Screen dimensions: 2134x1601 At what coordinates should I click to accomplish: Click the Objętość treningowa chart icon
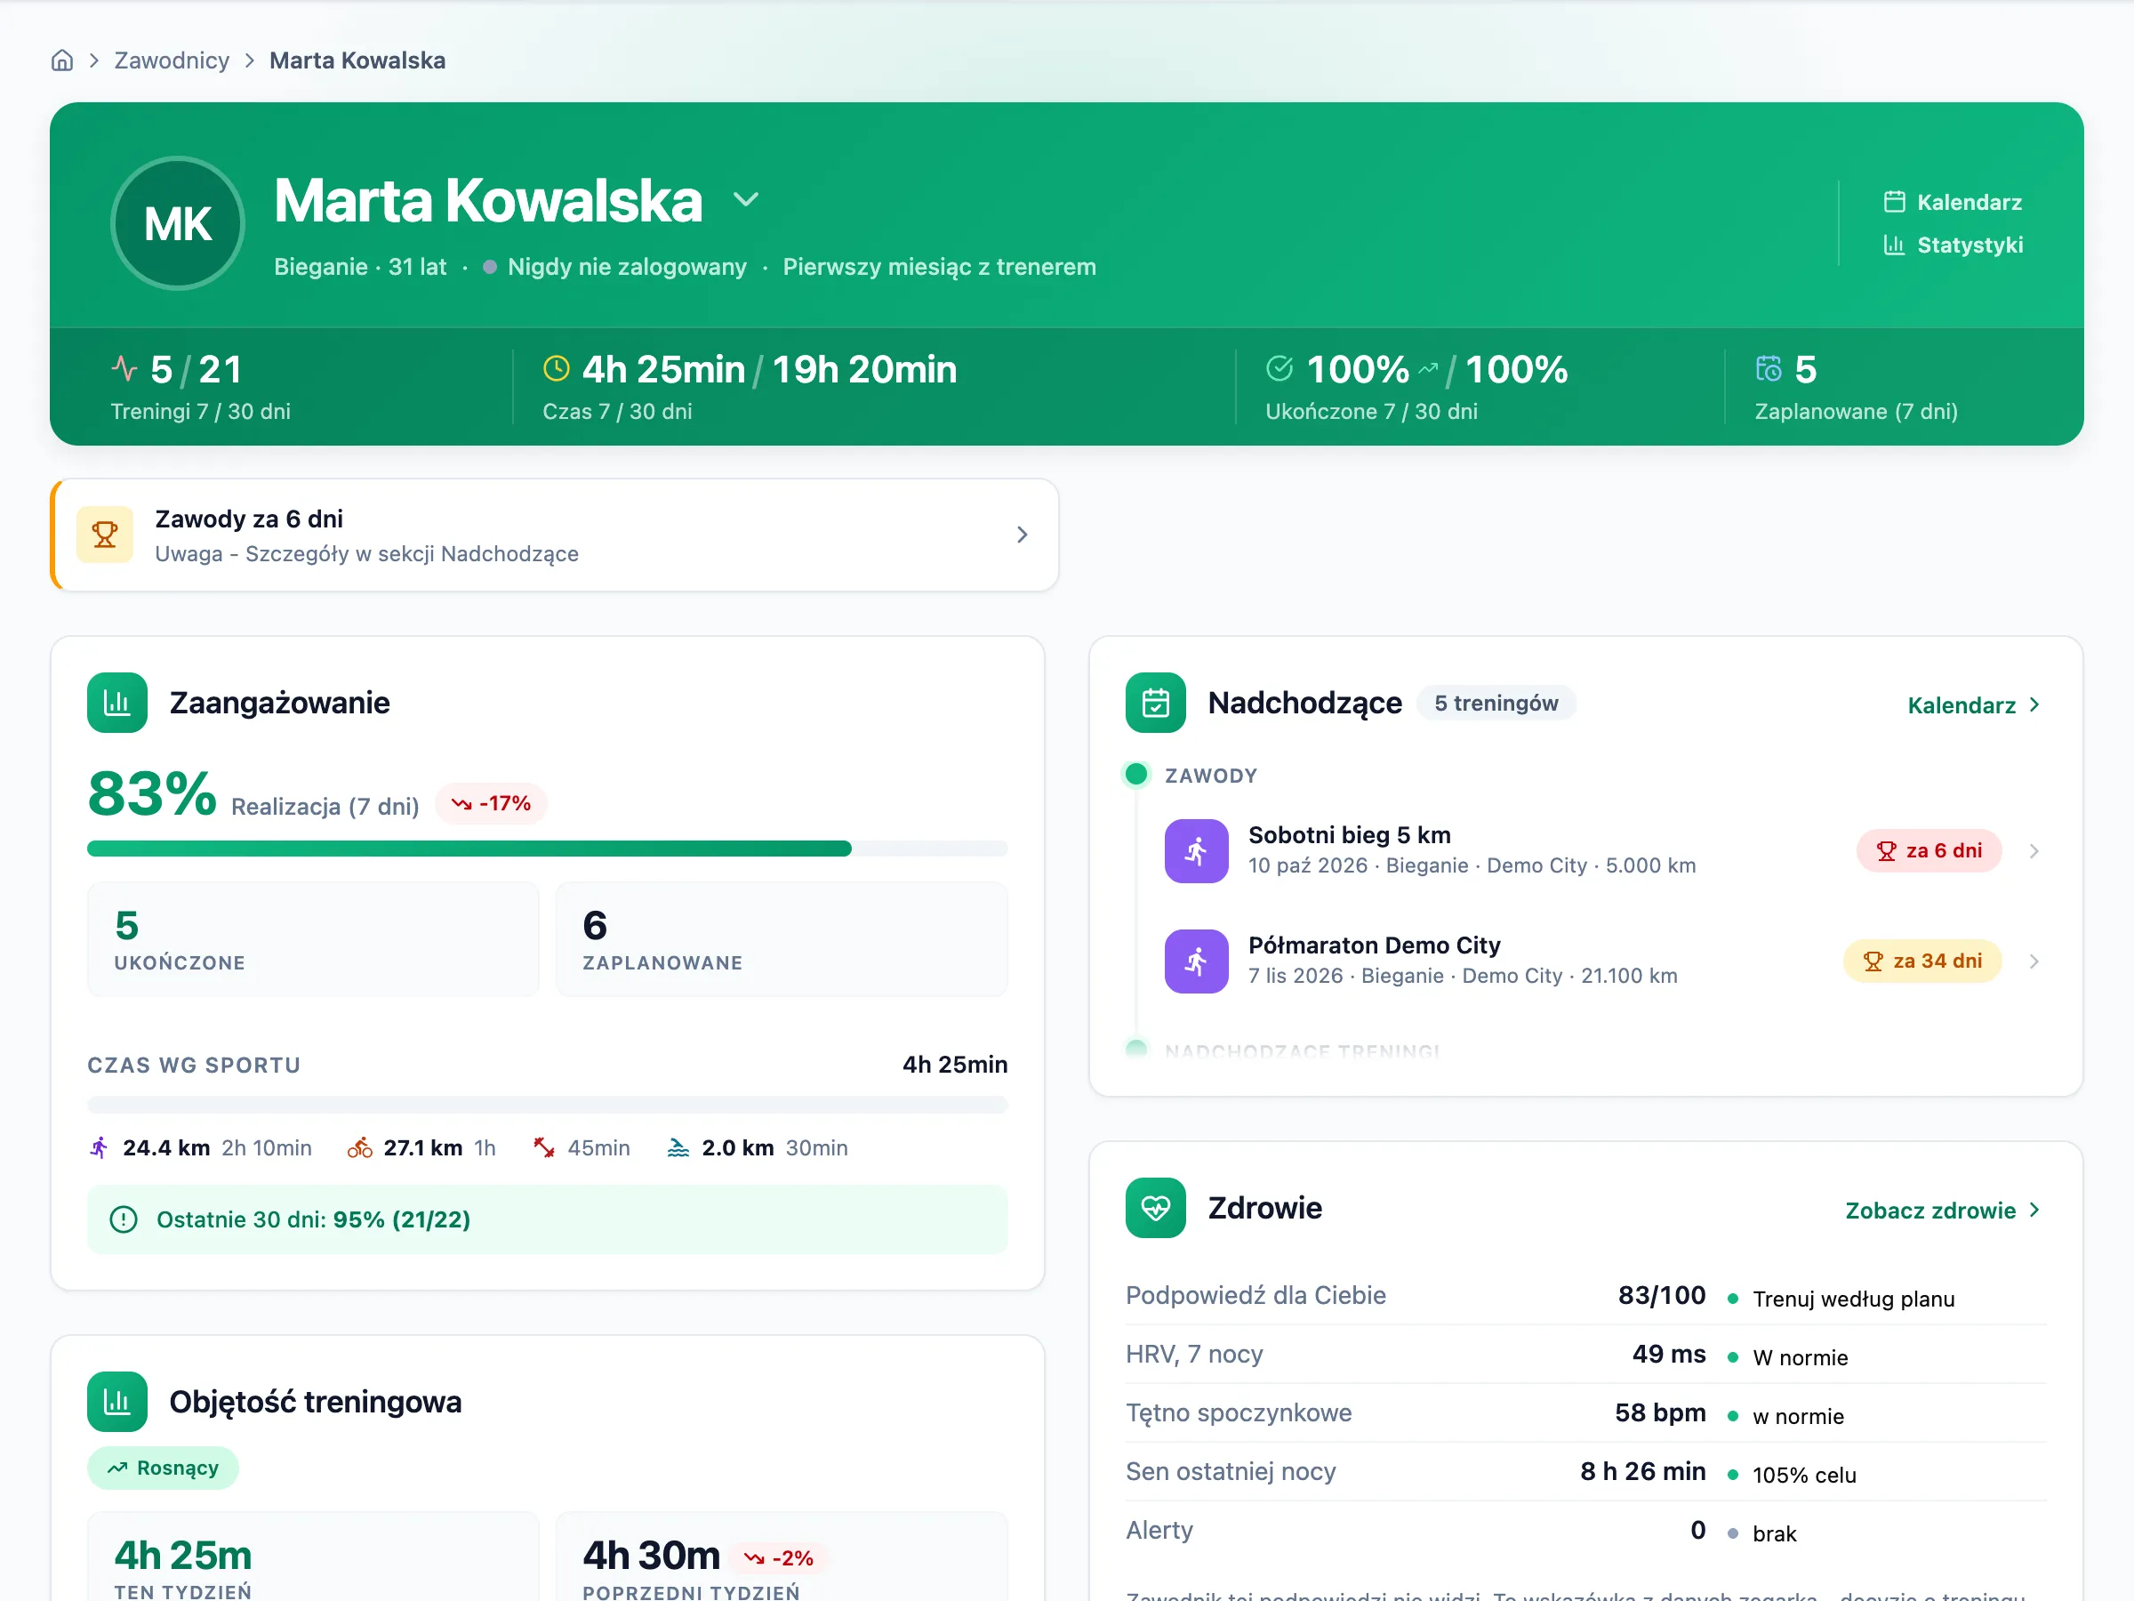(x=116, y=1402)
